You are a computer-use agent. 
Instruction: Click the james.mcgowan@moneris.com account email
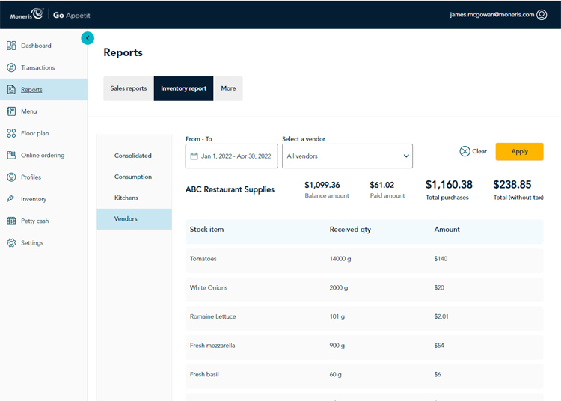pyautogui.click(x=492, y=15)
